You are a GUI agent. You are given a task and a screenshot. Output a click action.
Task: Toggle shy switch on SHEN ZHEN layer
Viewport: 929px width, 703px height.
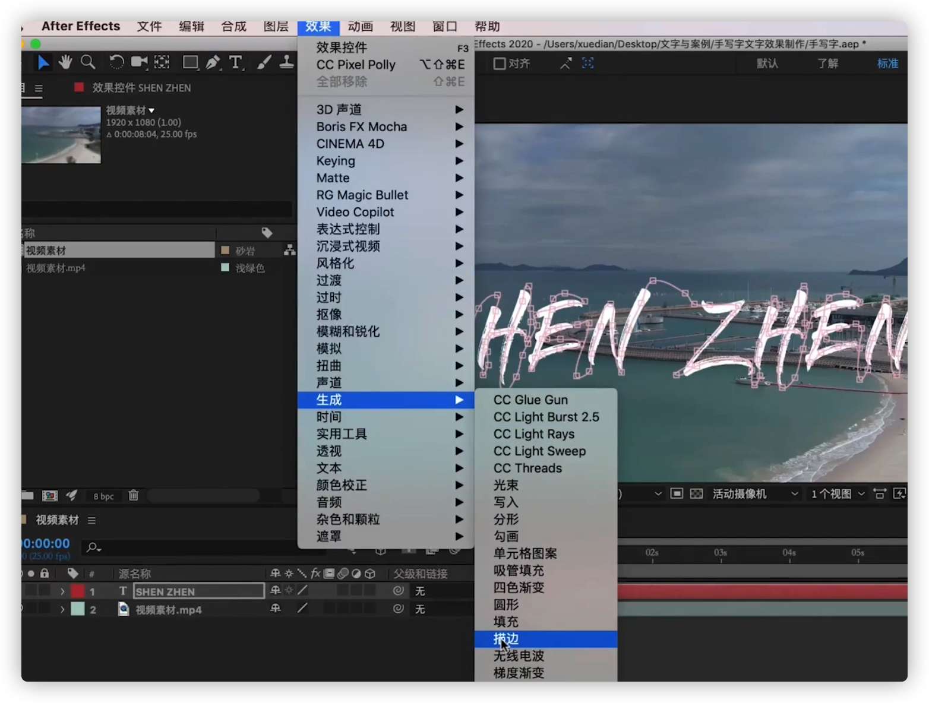[275, 591]
